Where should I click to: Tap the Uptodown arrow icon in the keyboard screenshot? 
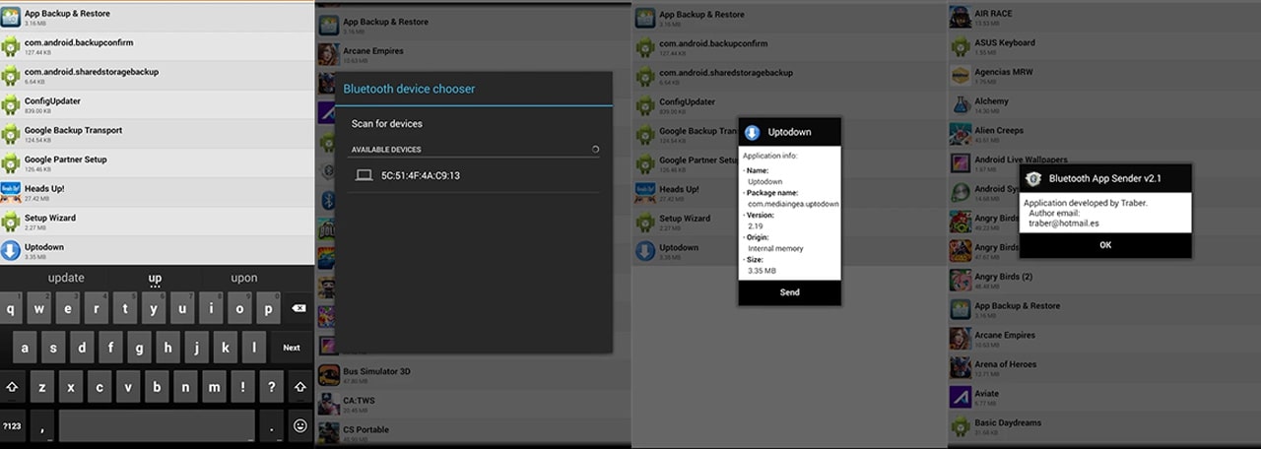11,250
